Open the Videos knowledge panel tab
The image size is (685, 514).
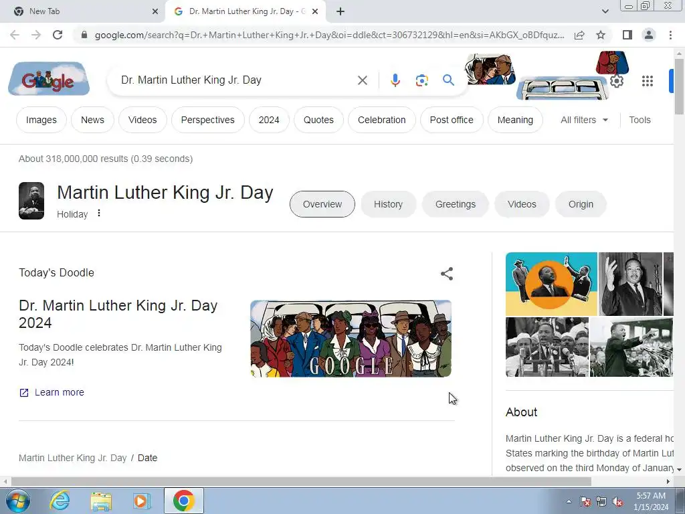pos(522,204)
